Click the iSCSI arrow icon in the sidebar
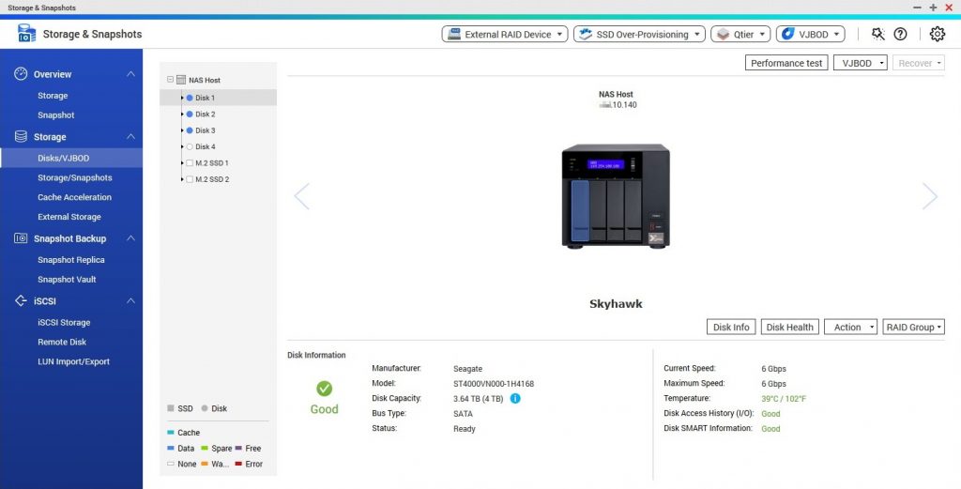The image size is (961, 489). [x=21, y=301]
